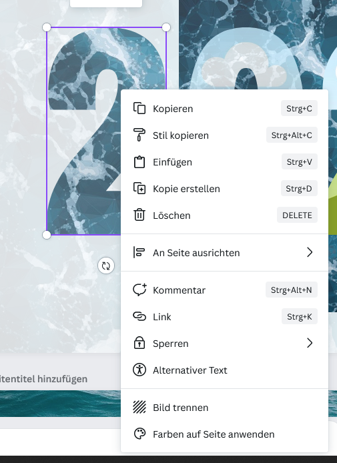Click the Kopie erstellen duplicate icon
Viewport: 337px width, 463px height.
[x=139, y=188]
